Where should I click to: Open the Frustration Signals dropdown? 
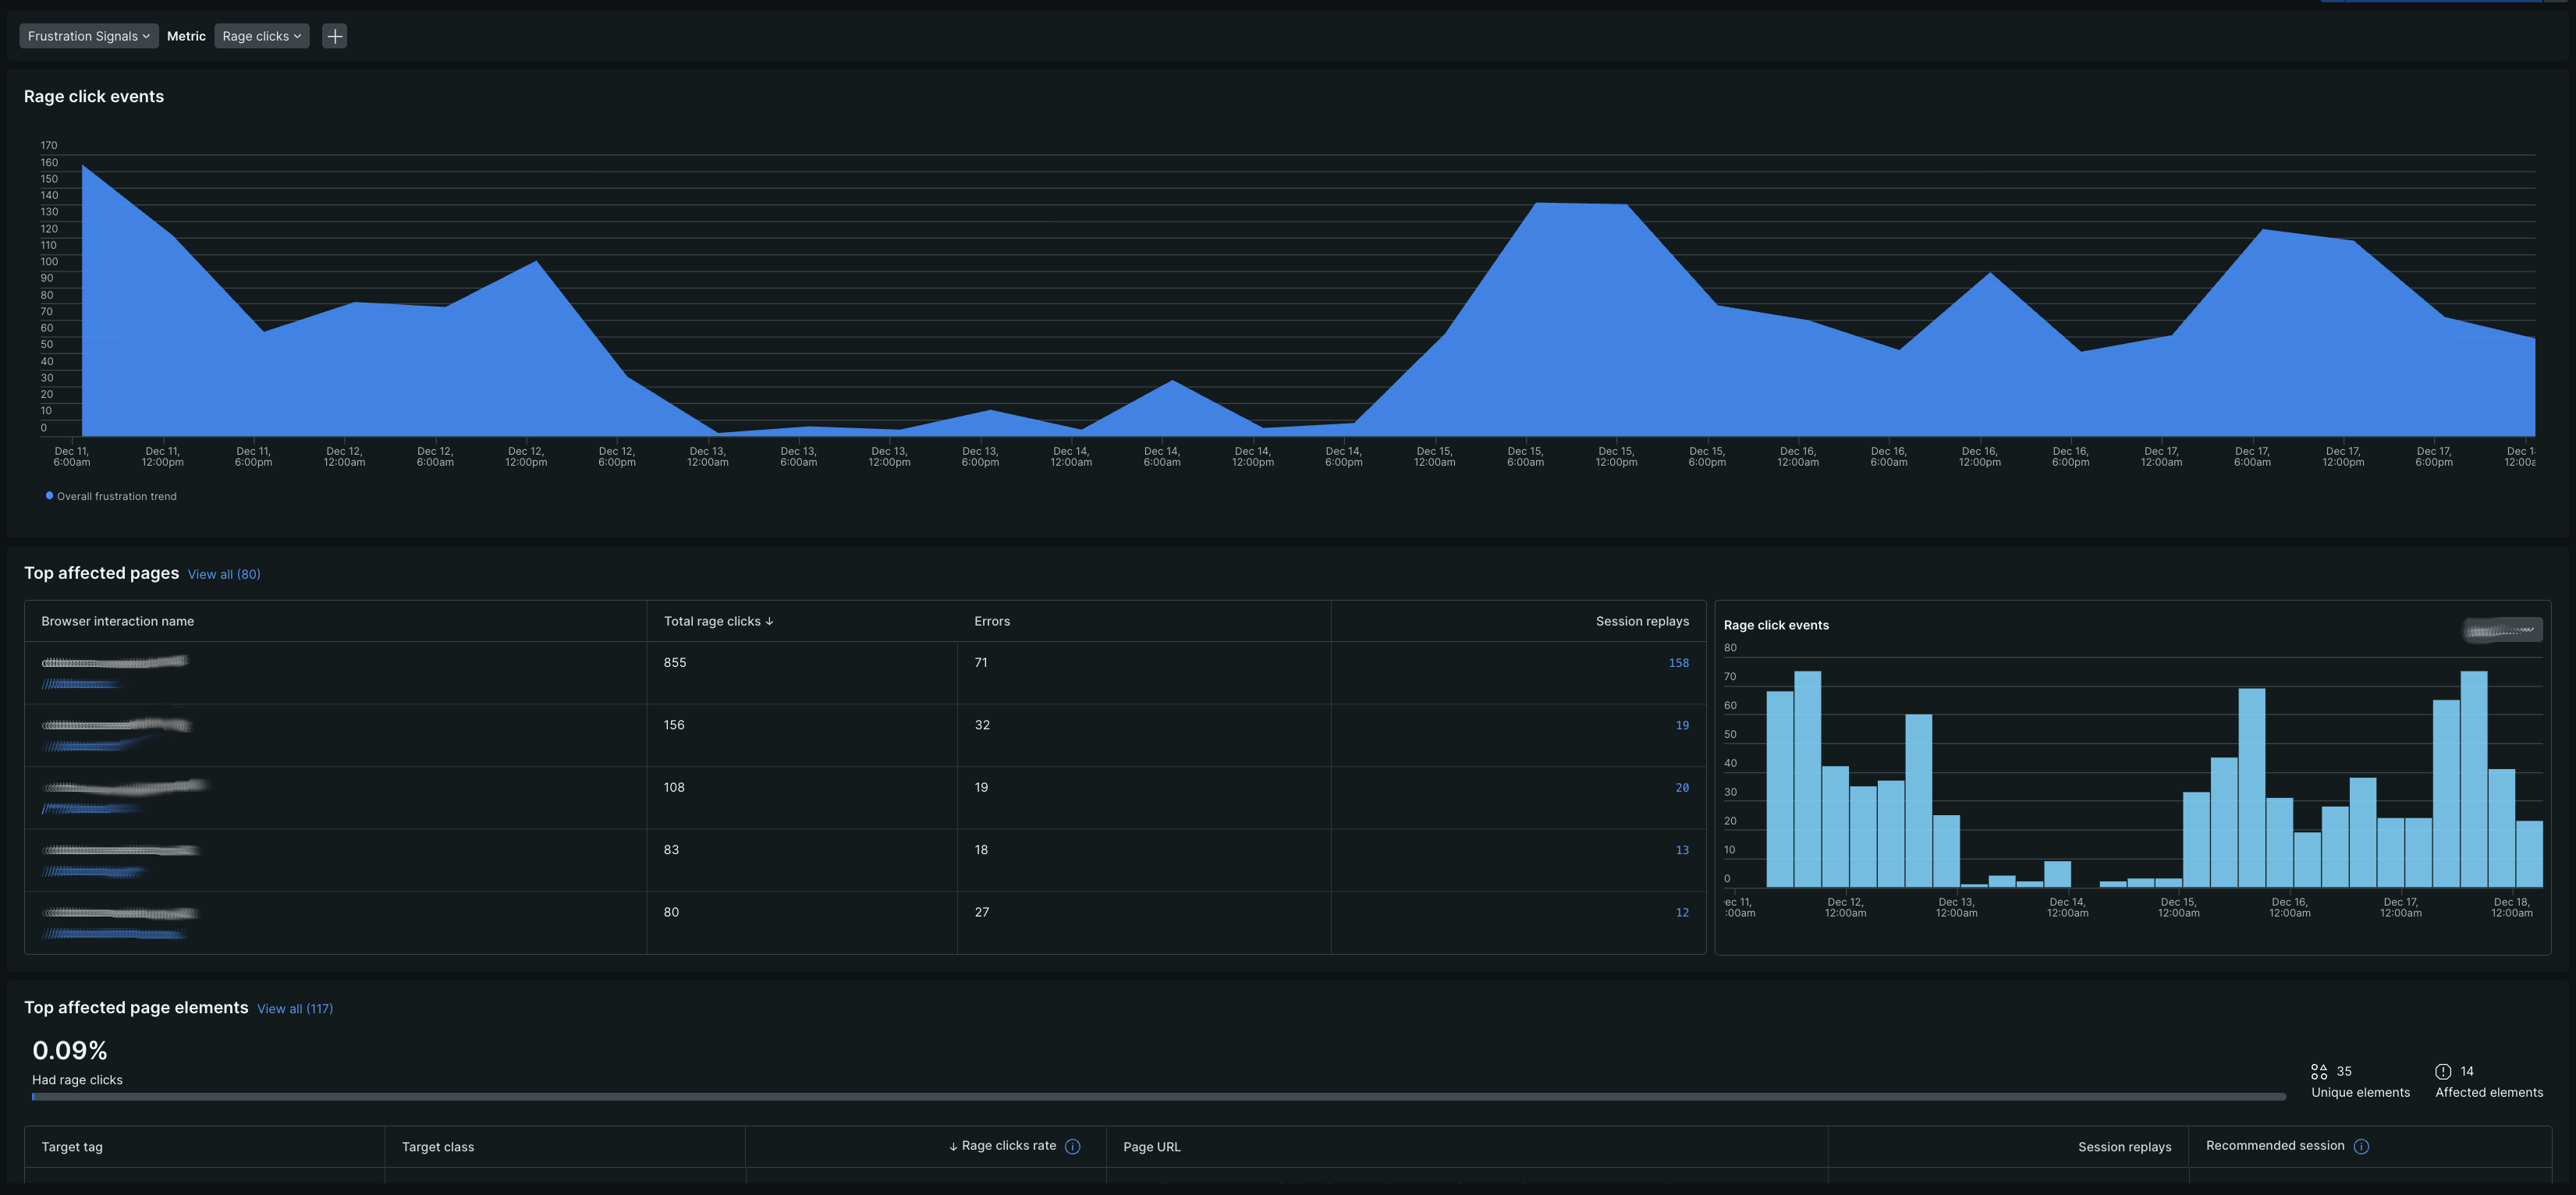88,35
